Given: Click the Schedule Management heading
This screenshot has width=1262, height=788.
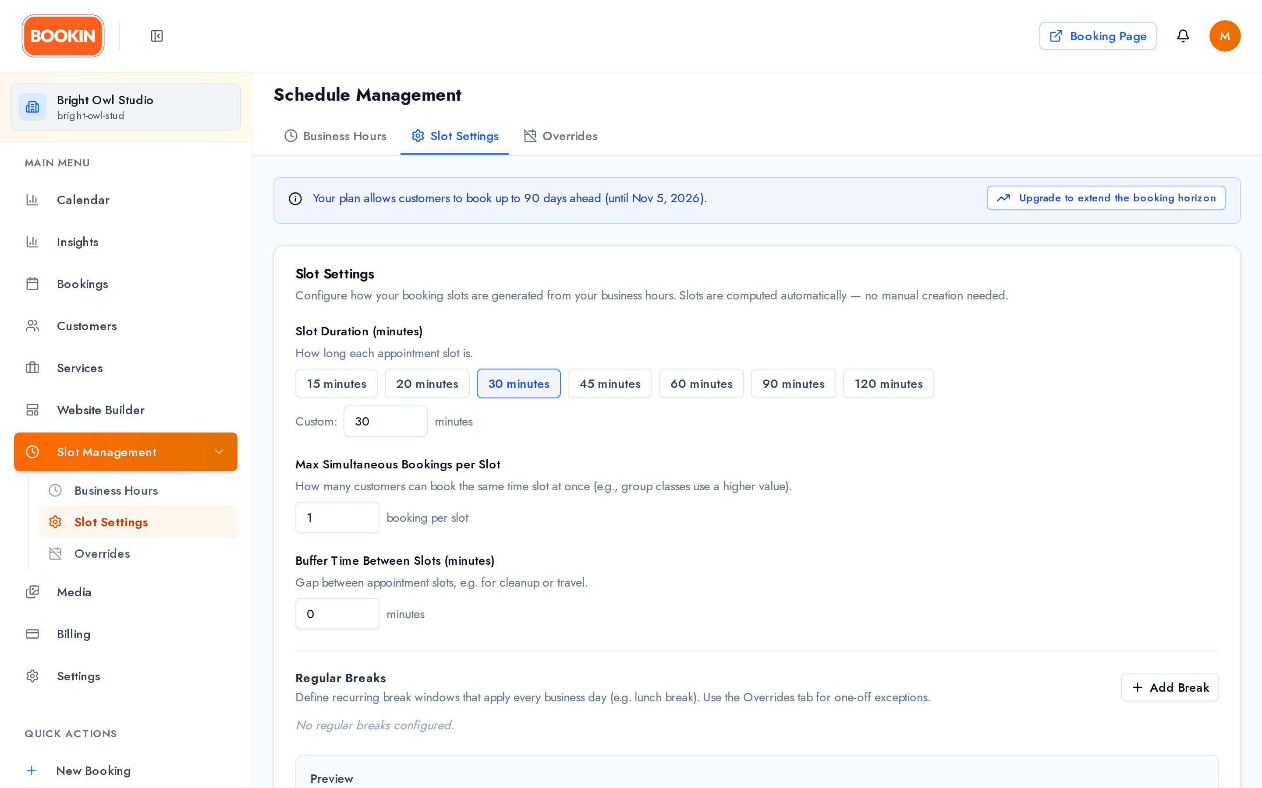Looking at the screenshot, I should pyautogui.click(x=368, y=95).
